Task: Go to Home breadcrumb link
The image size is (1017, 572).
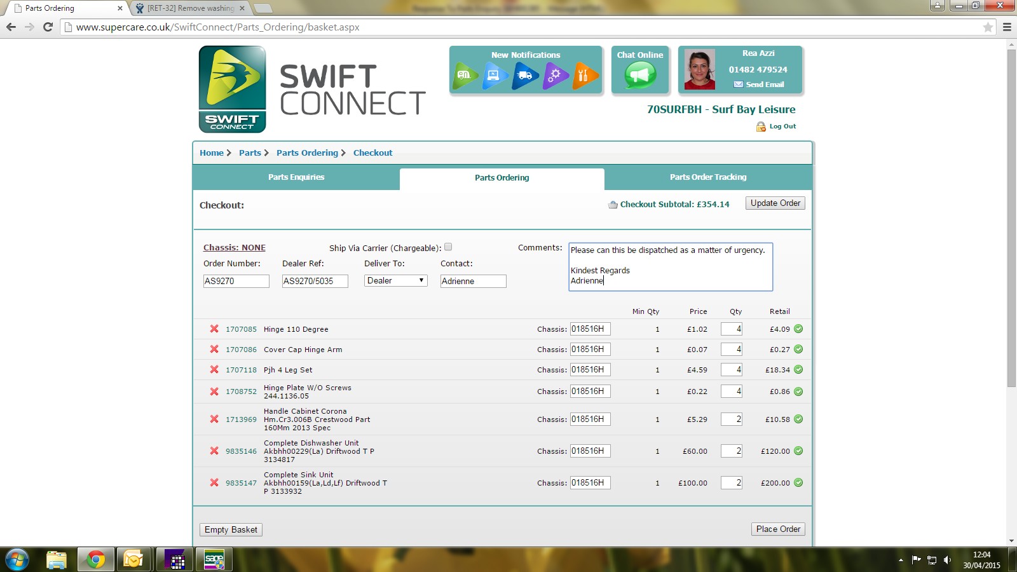Action: click(212, 153)
